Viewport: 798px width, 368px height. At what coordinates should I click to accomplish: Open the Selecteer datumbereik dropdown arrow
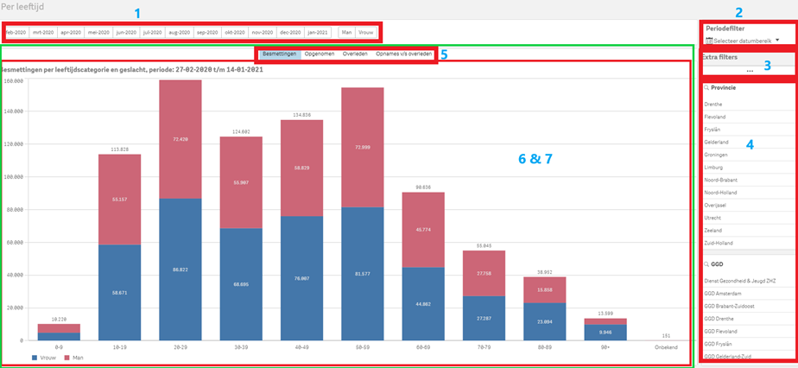[777, 40]
